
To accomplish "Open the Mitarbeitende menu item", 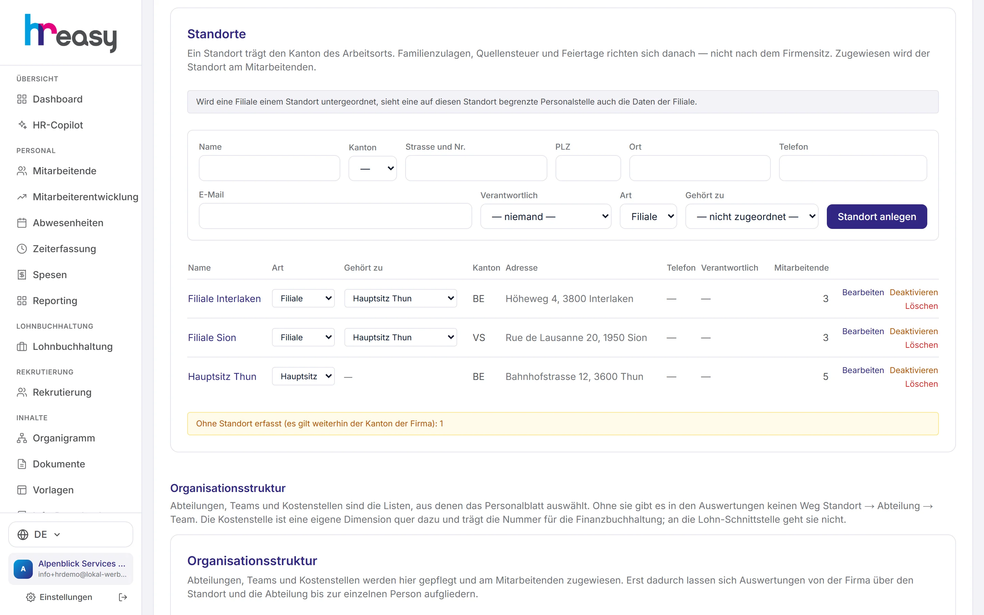I will click(71, 171).
